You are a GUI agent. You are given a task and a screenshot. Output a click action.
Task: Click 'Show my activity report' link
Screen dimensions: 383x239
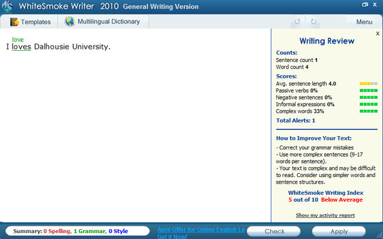pyautogui.click(x=325, y=215)
